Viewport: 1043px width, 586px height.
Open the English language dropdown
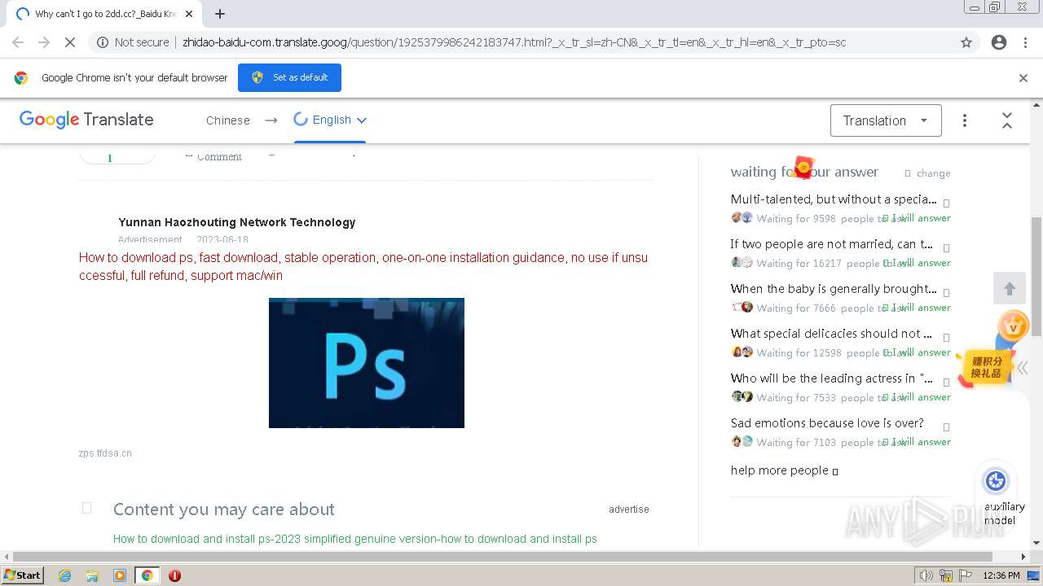pos(331,120)
